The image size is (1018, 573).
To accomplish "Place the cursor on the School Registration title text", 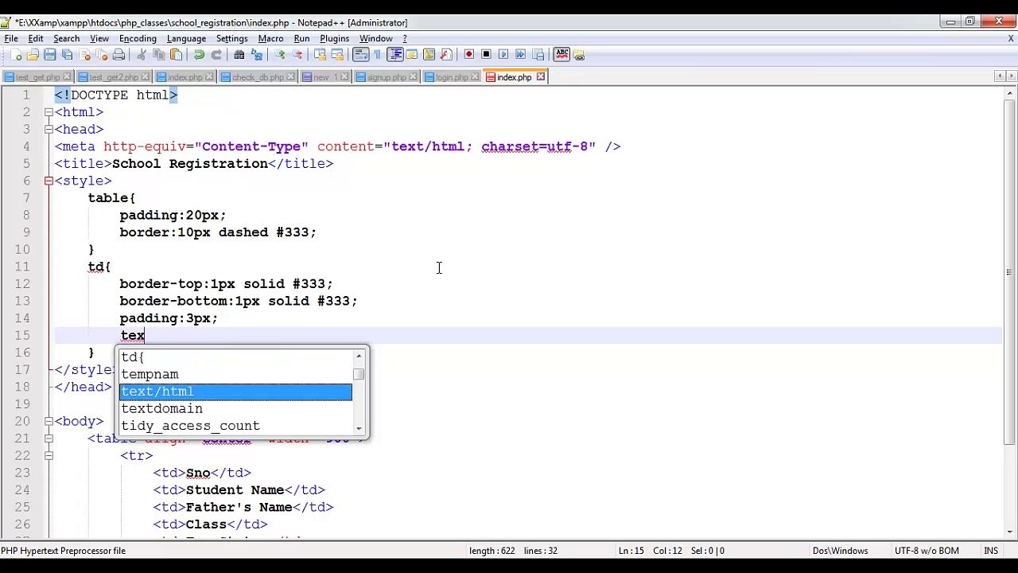I will tap(190, 164).
